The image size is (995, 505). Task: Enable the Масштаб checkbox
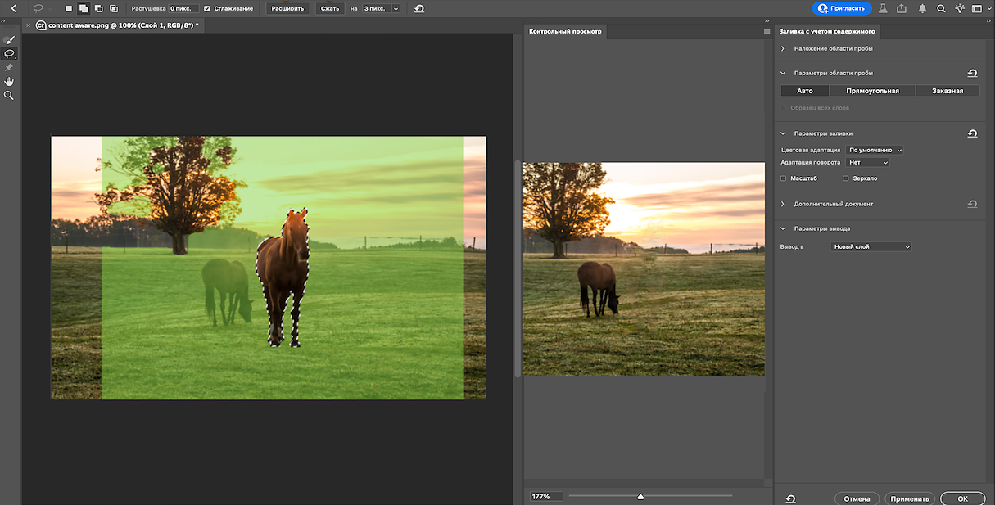784,178
